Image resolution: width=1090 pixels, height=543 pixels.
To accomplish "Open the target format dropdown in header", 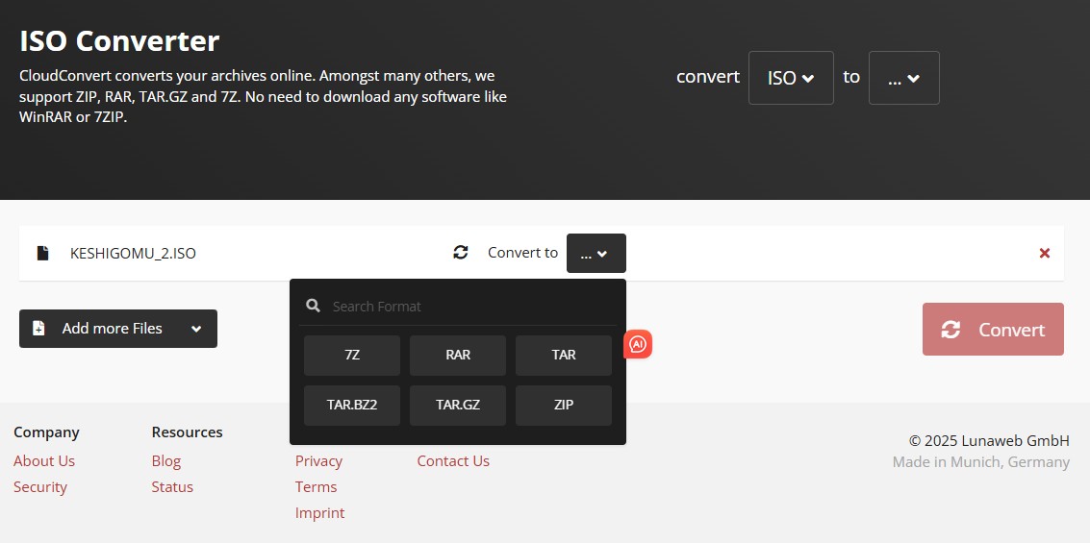I will coord(903,78).
